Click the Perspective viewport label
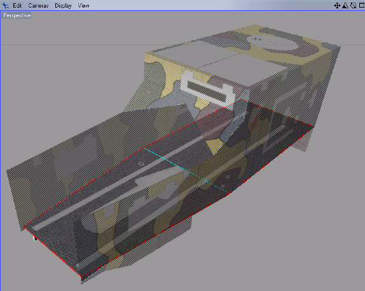 (x=17, y=15)
